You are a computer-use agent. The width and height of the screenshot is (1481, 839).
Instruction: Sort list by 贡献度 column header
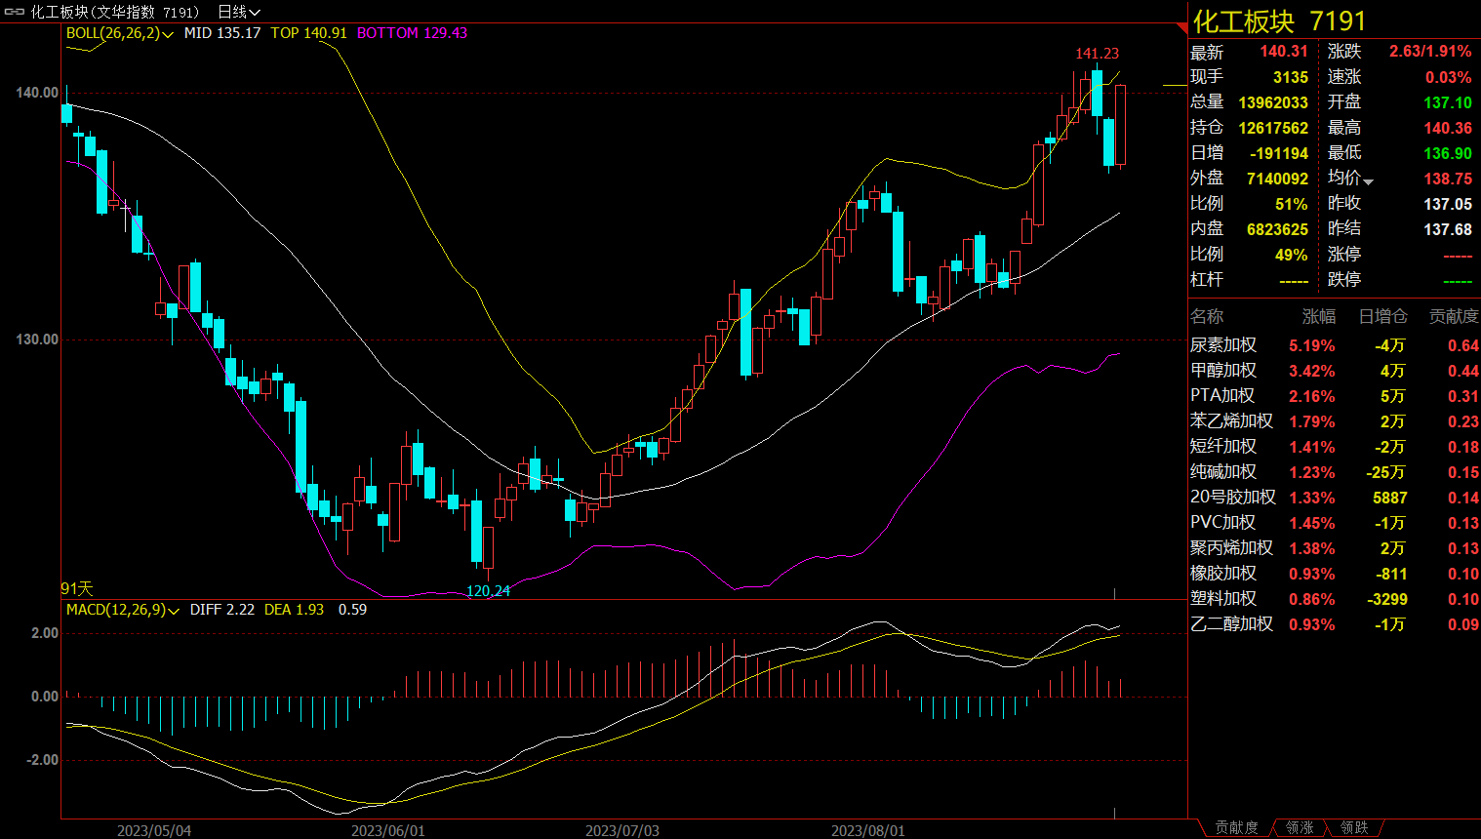point(1454,316)
